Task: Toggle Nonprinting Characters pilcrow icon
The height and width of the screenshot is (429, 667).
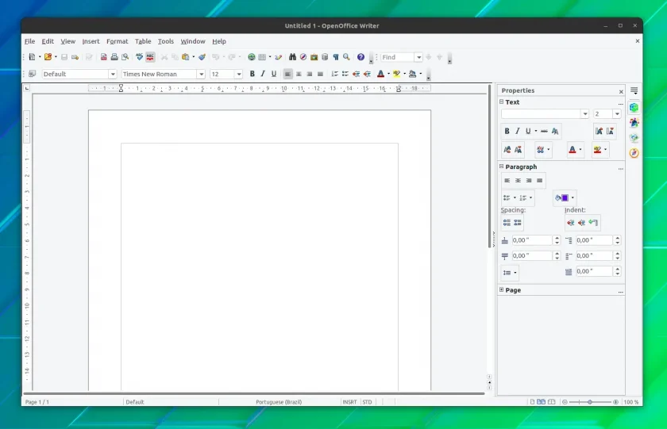Action: (336, 57)
